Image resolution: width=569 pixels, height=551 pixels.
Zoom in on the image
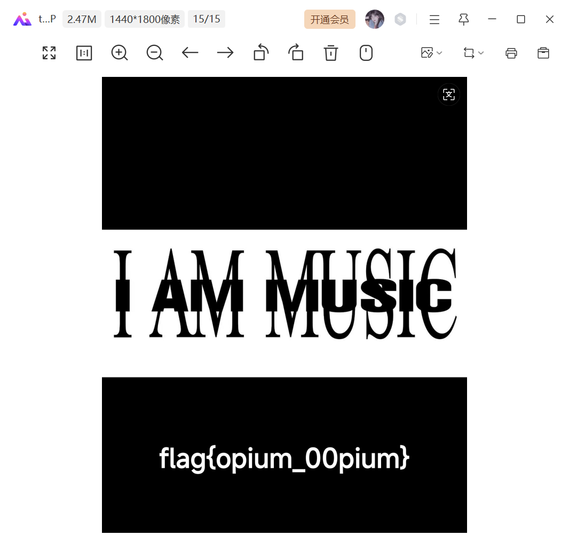[x=120, y=53]
